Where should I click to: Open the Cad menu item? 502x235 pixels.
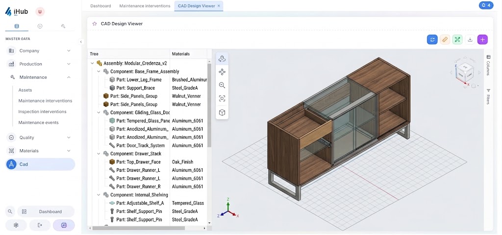click(x=40, y=164)
